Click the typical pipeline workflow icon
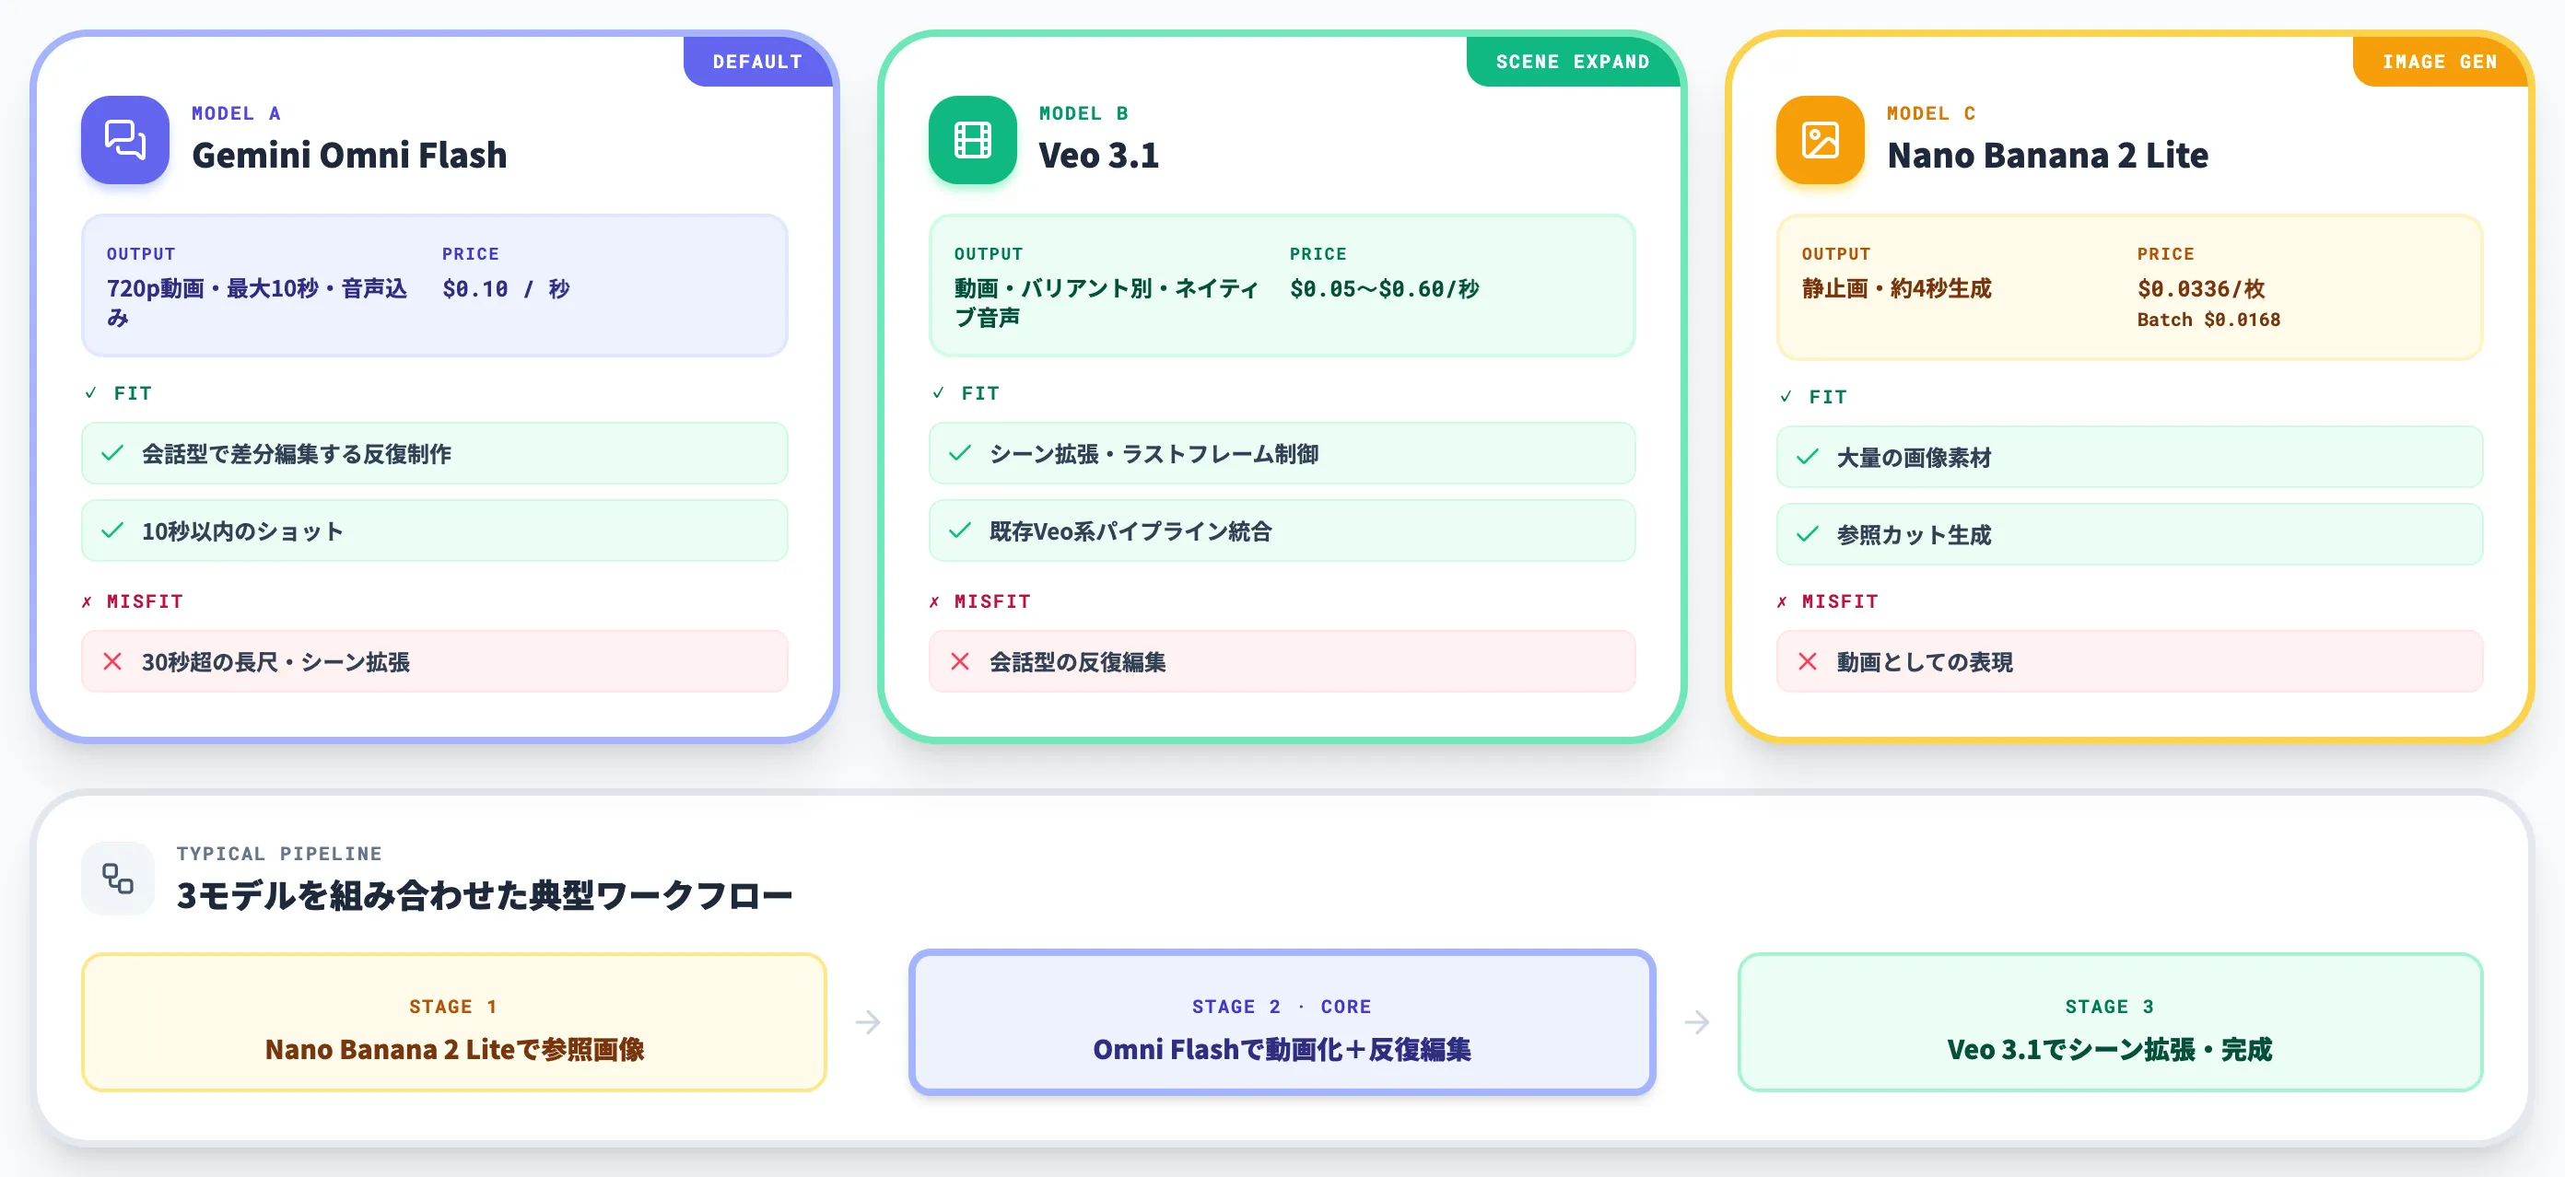The image size is (2565, 1177). point(118,879)
